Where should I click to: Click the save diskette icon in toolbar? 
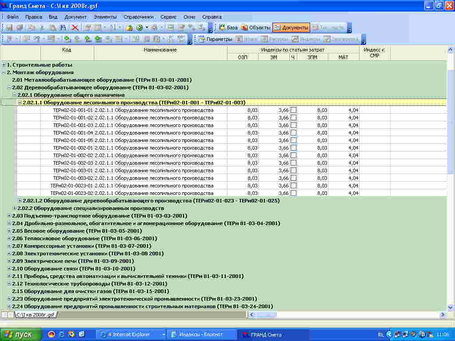tap(9, 28)
